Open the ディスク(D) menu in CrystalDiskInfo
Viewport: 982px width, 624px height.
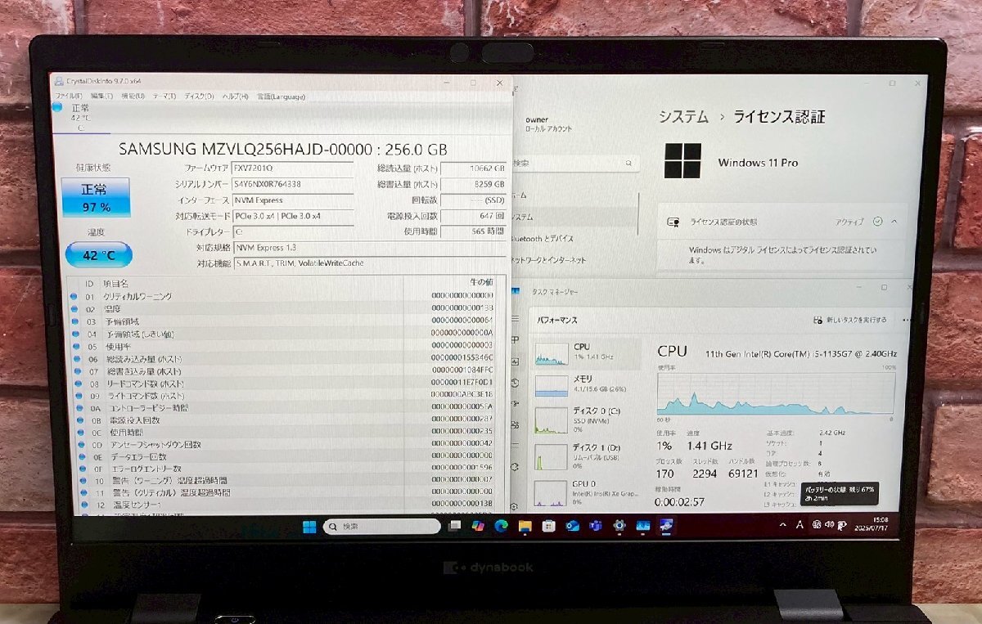click(199, 97)
